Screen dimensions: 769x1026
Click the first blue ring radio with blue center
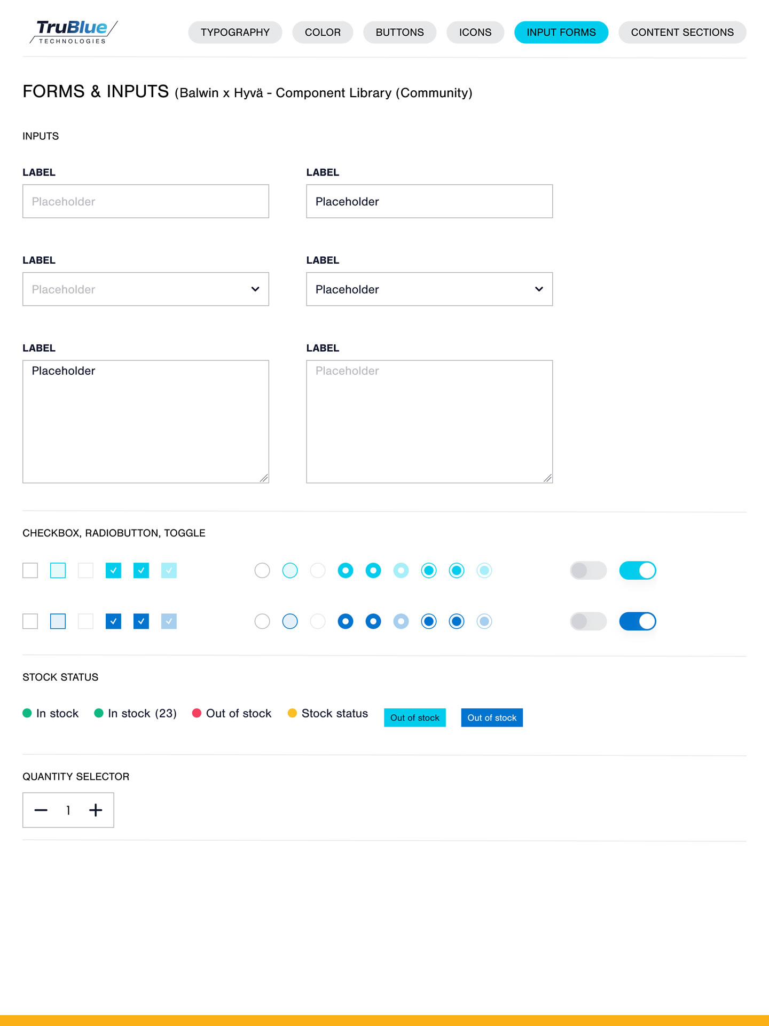429,621
